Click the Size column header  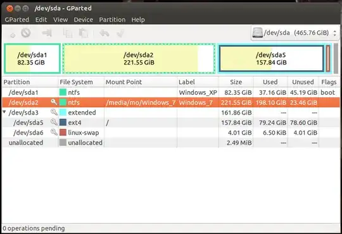coord(236,82)
